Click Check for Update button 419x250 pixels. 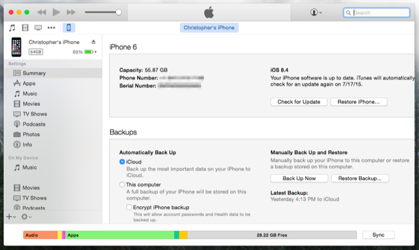[x=298, y=102]
